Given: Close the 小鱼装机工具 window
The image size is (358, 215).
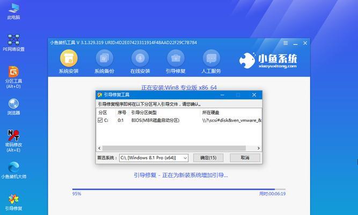Looking at the screenshot, I should pos(305,43).
